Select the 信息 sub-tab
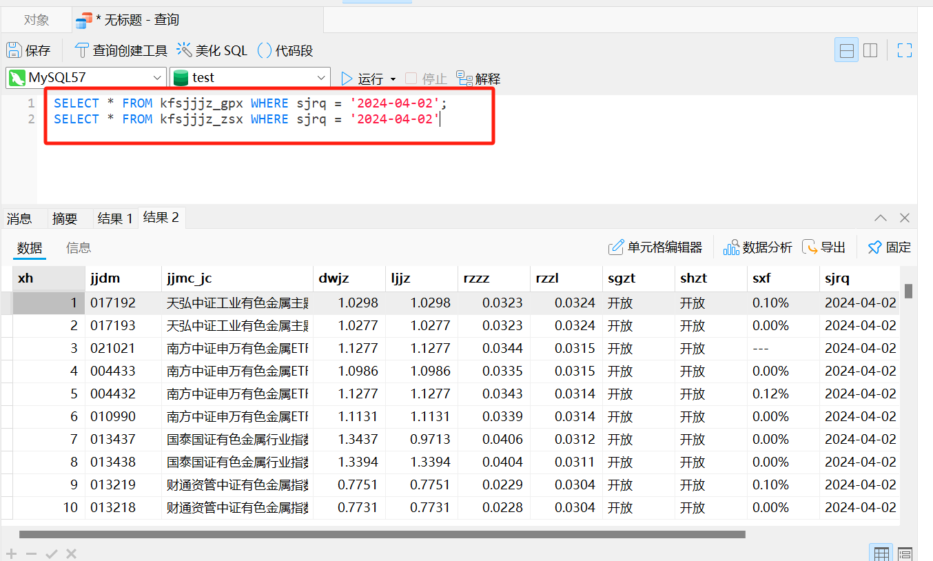933x561 pixels. pos(79,247)
